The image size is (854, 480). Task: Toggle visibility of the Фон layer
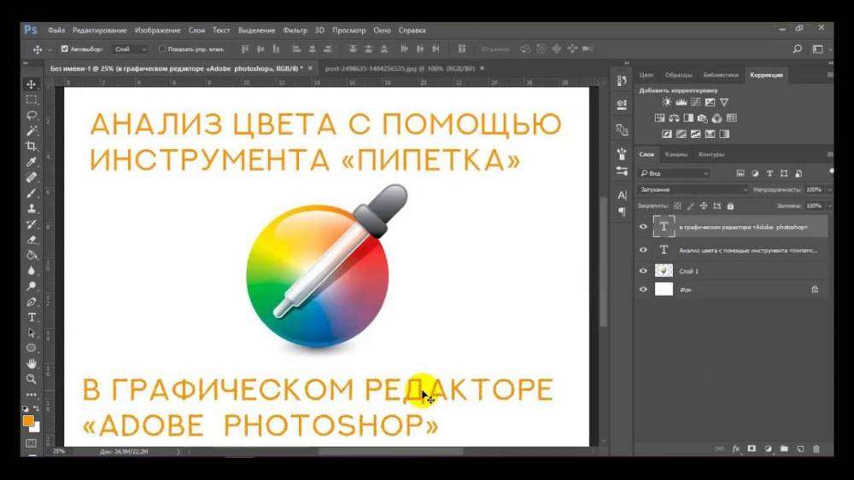tap(643, 290)
